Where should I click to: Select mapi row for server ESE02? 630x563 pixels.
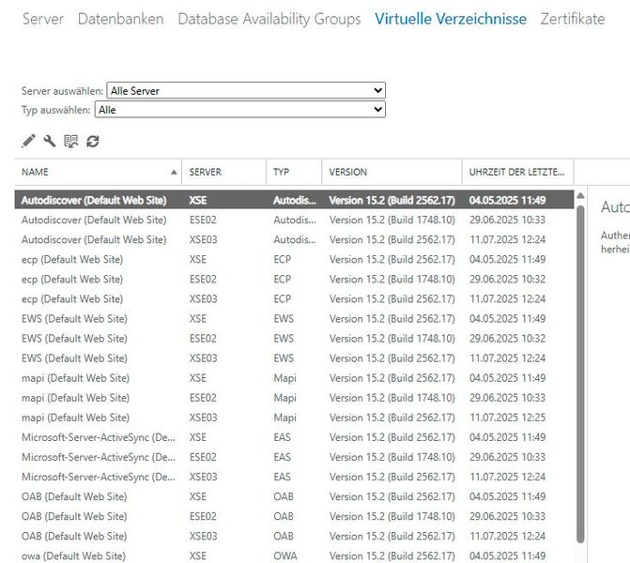pyautogui.click(x=295, y=398)
